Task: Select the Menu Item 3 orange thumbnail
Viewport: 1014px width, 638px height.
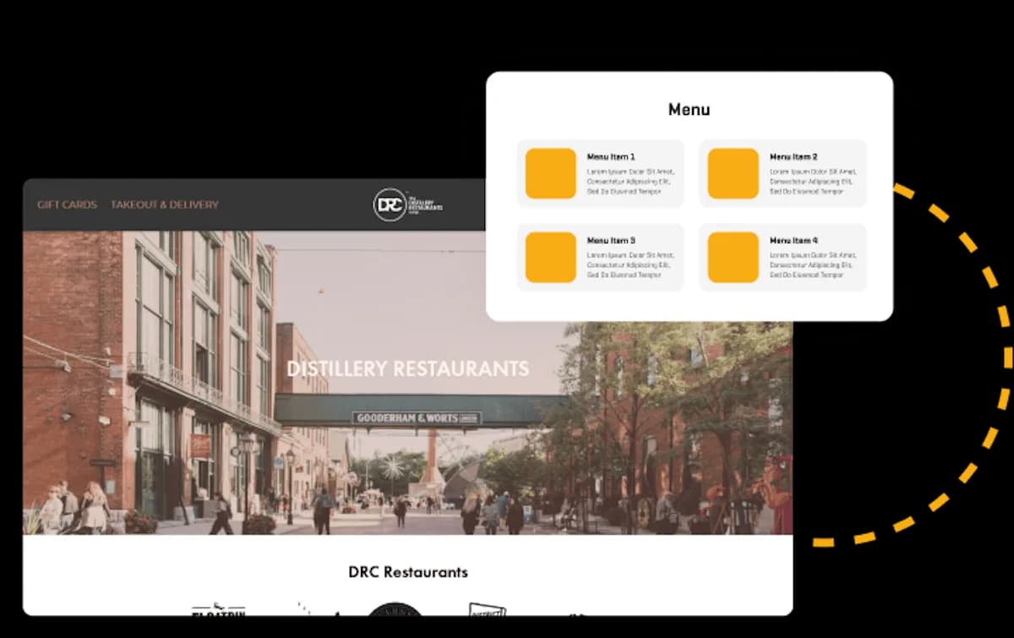Action: click(x=551, y=257)
